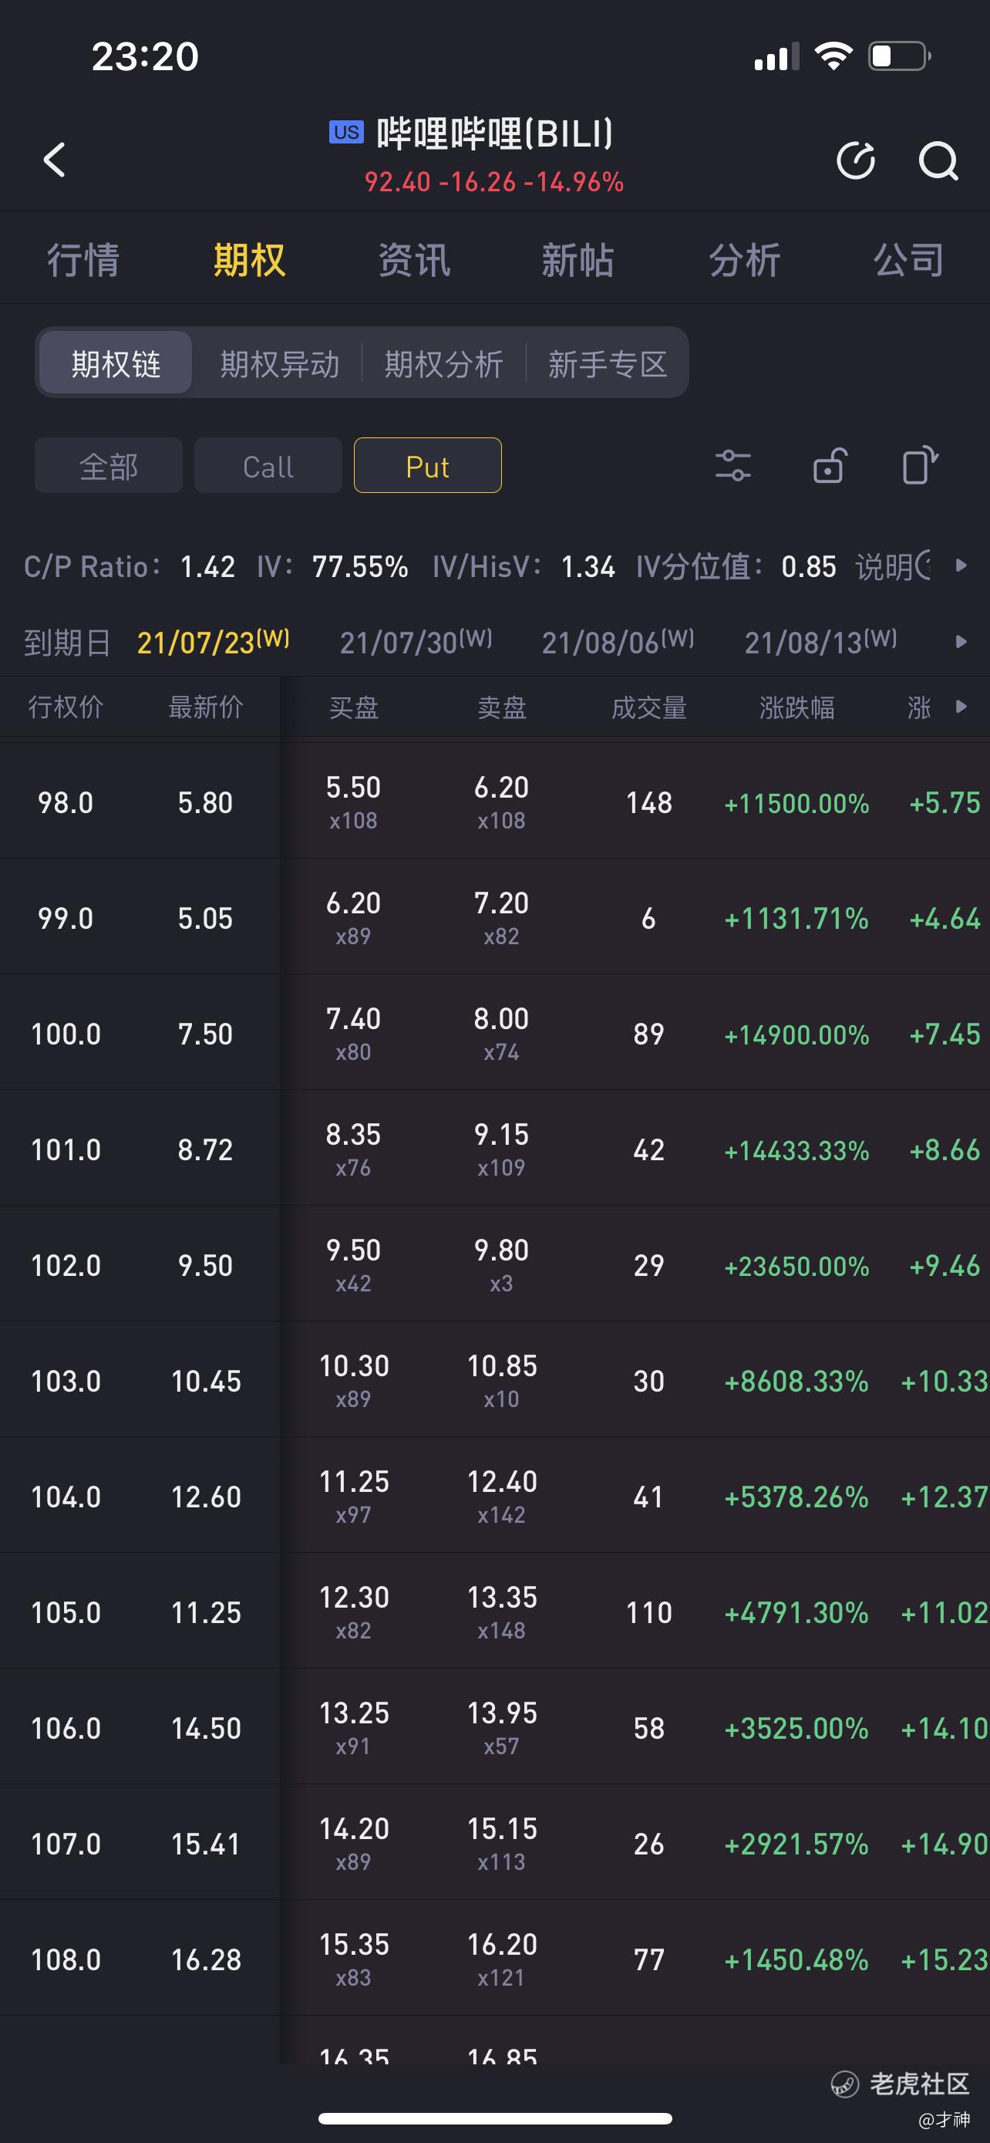Tap the refresh quote icon
This screenshot has width=990, height=2143.
point(855,160)
